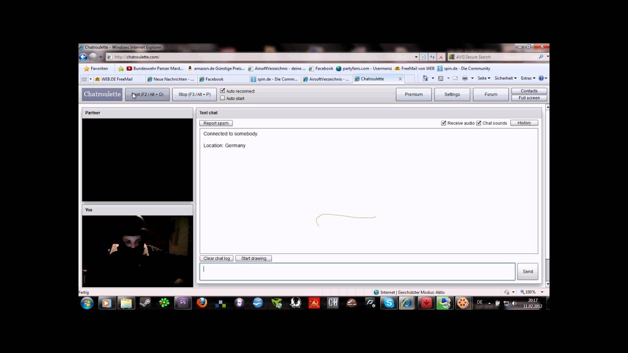Click the Full screen button
Viewport: 628px width, 353px height.
pos(529,98)
